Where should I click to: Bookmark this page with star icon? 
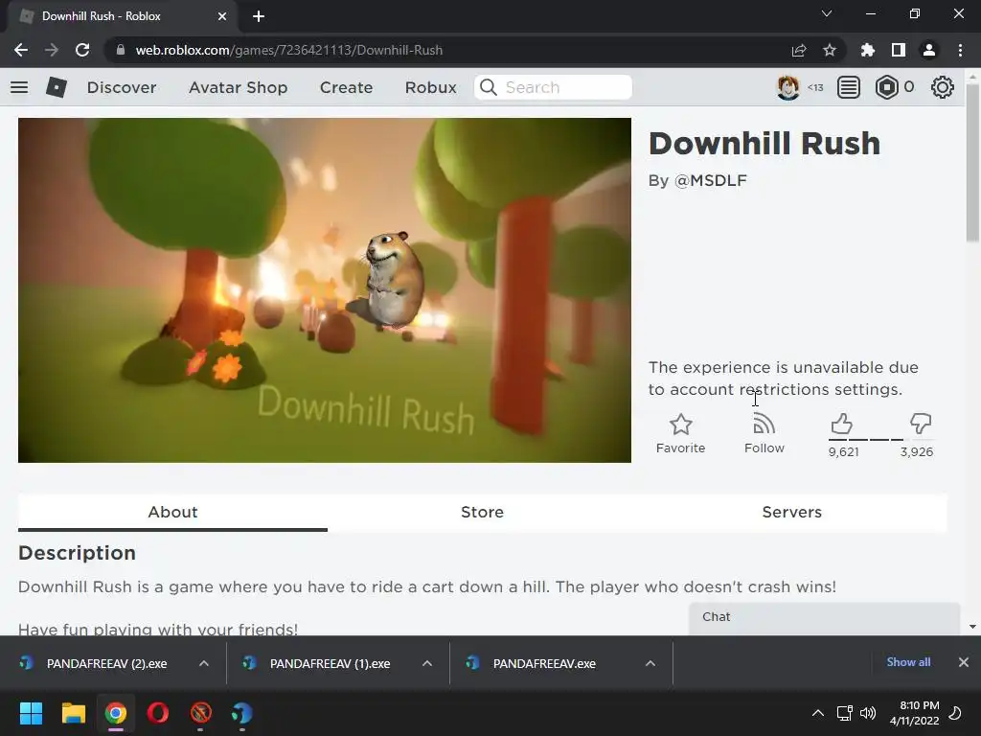(x=830, y=50)
